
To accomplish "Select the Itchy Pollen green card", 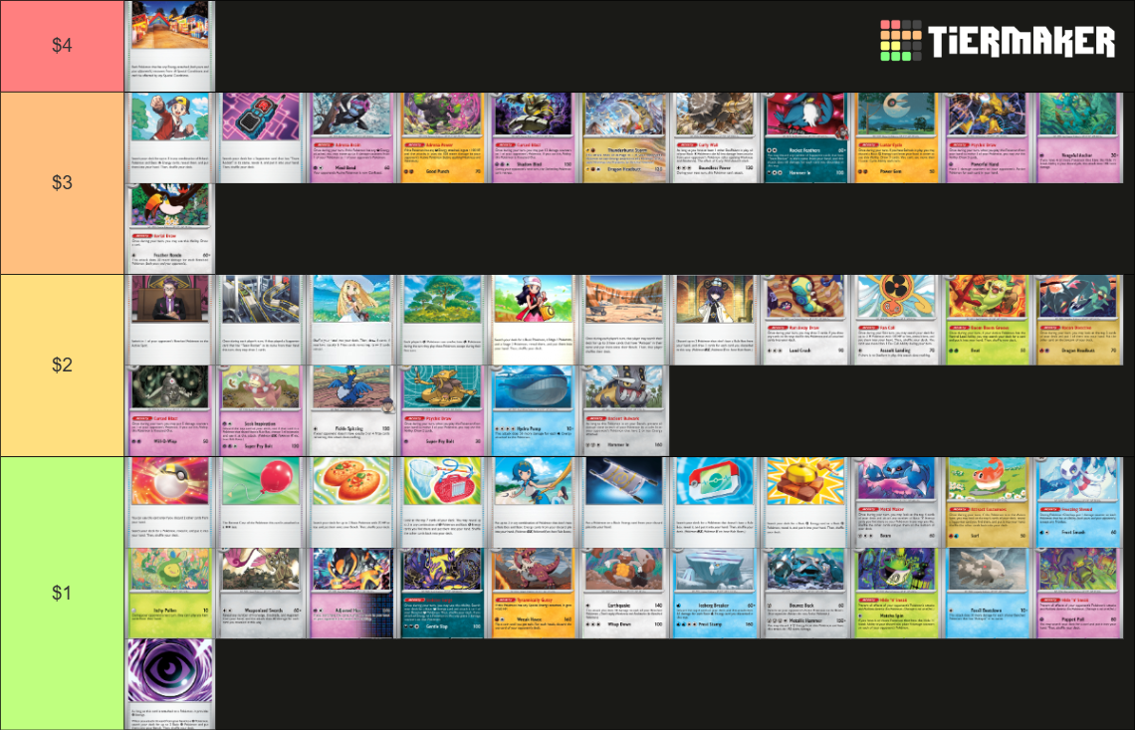I will [170, 594].
